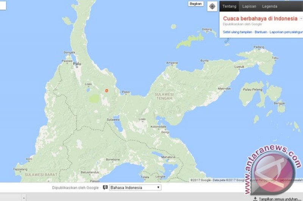This screenshot has height=201, width=303.
Task: Click the Kolonodale town label
Action: tap(158, 127)
